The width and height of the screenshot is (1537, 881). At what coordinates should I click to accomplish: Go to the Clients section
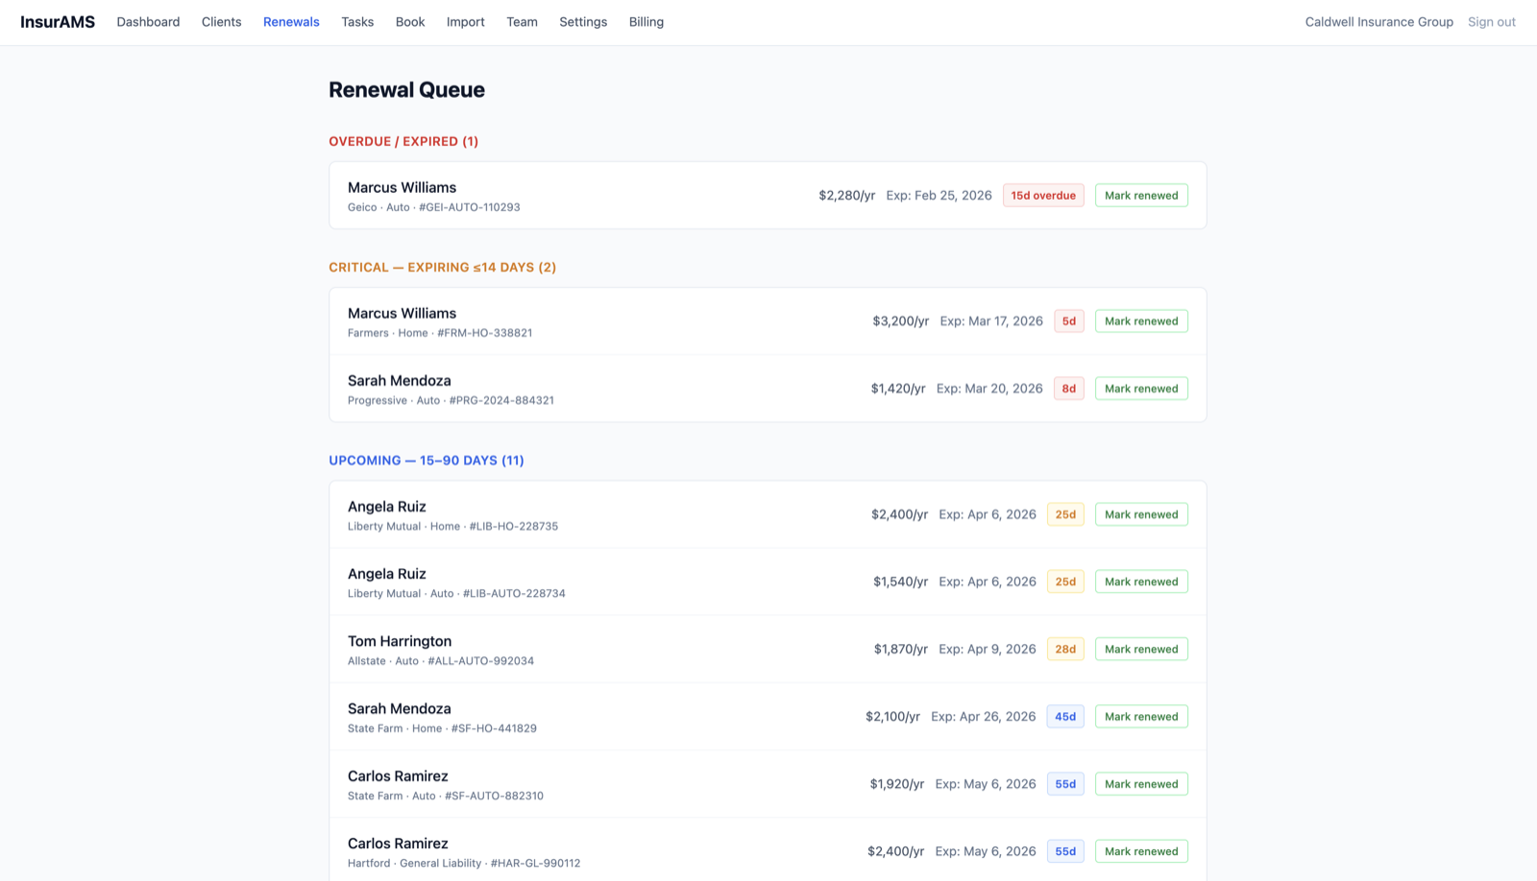click(x=222, y=21)
